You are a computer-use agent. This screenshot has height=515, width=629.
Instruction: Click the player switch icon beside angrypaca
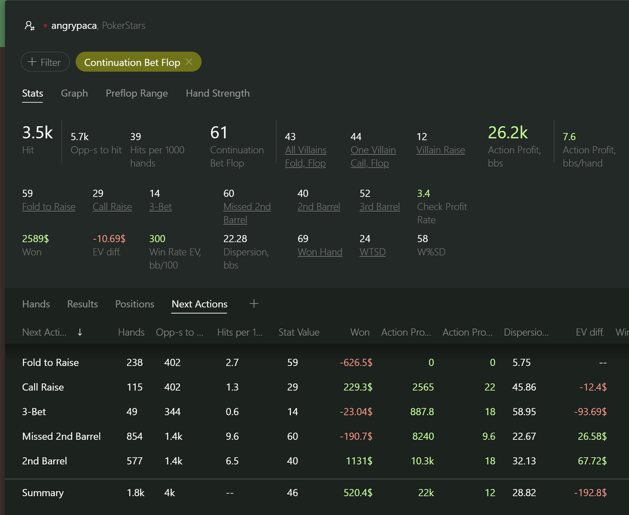click(x=29, y=26)
